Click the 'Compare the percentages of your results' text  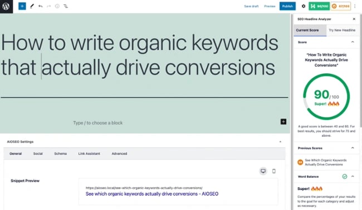(x=326, y=201)
